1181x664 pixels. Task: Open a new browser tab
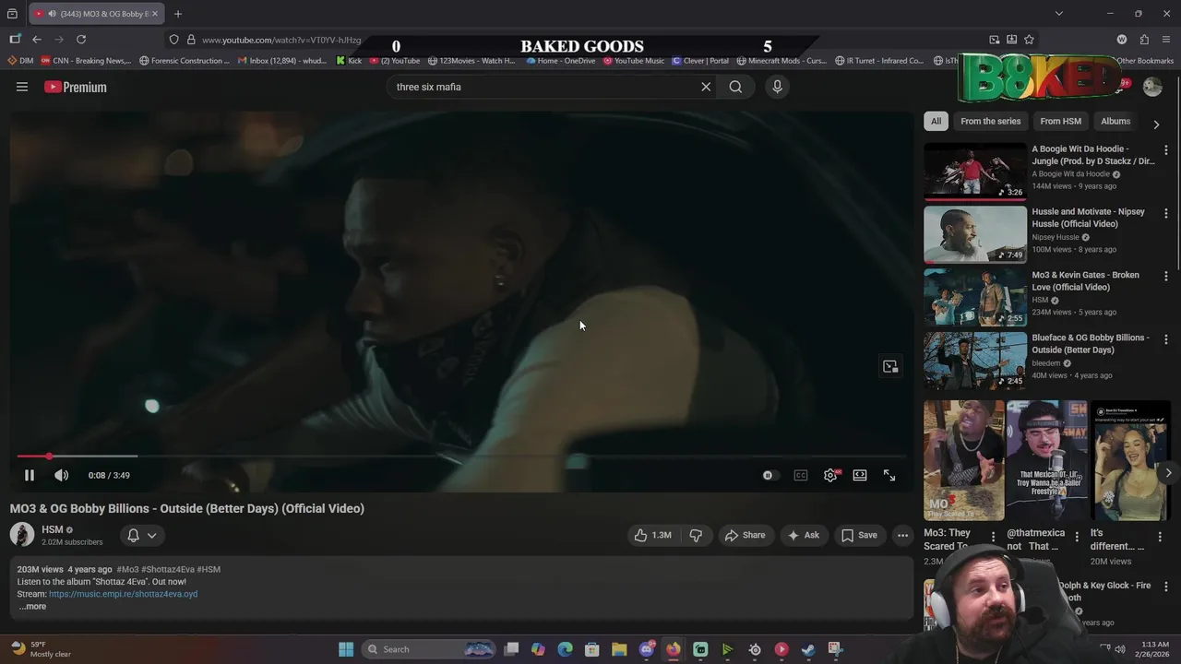click(x=178, y=14)
